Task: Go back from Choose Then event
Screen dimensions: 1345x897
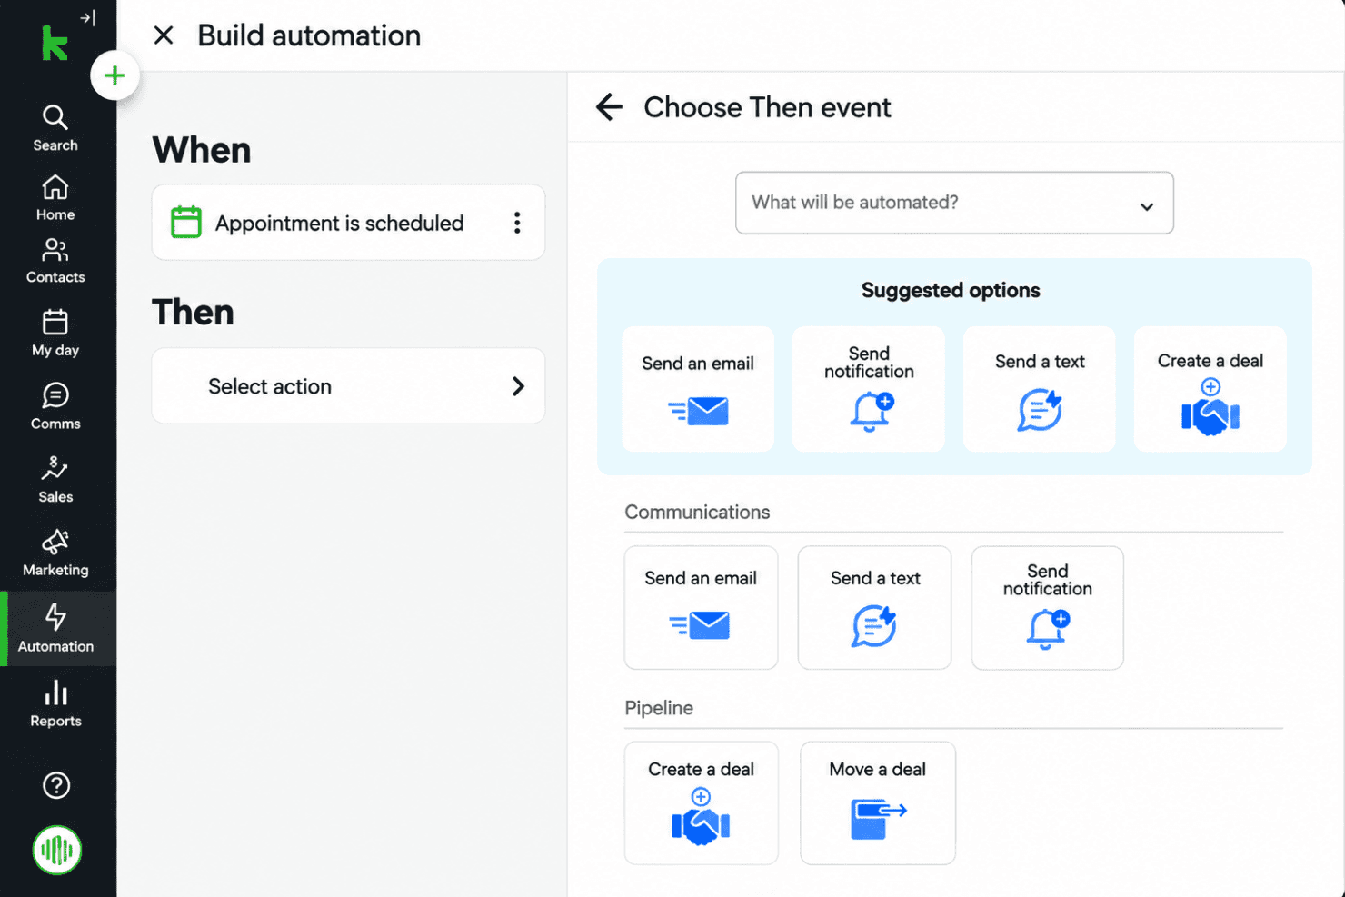Action: (609, 107)
